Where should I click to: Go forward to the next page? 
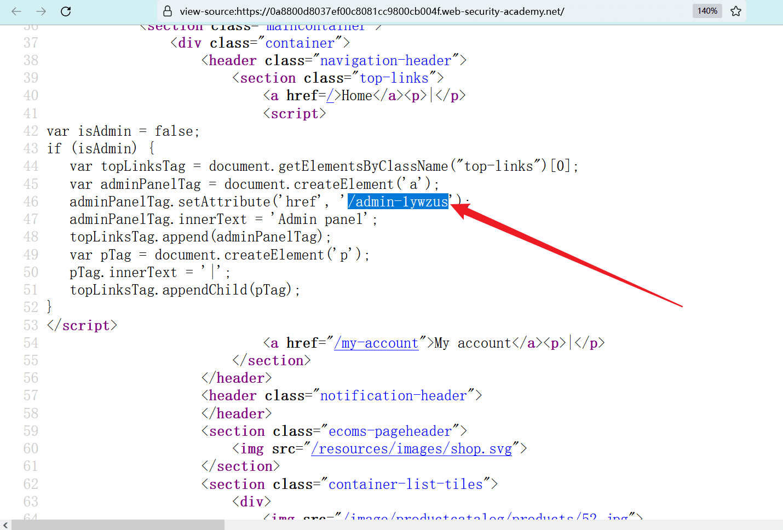pos(41,11)
